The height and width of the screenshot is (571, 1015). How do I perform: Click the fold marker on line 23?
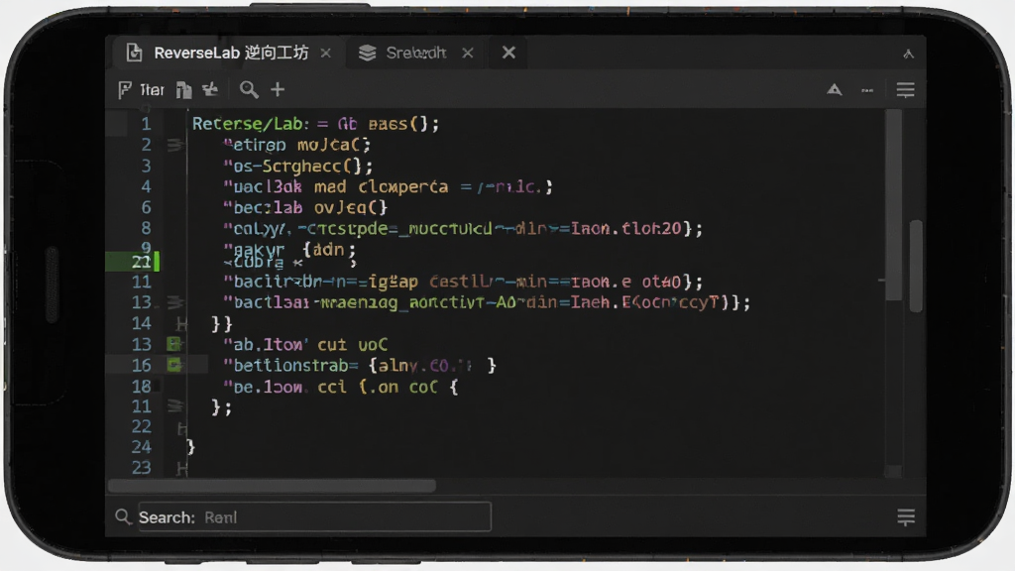[x=182, y=468]
